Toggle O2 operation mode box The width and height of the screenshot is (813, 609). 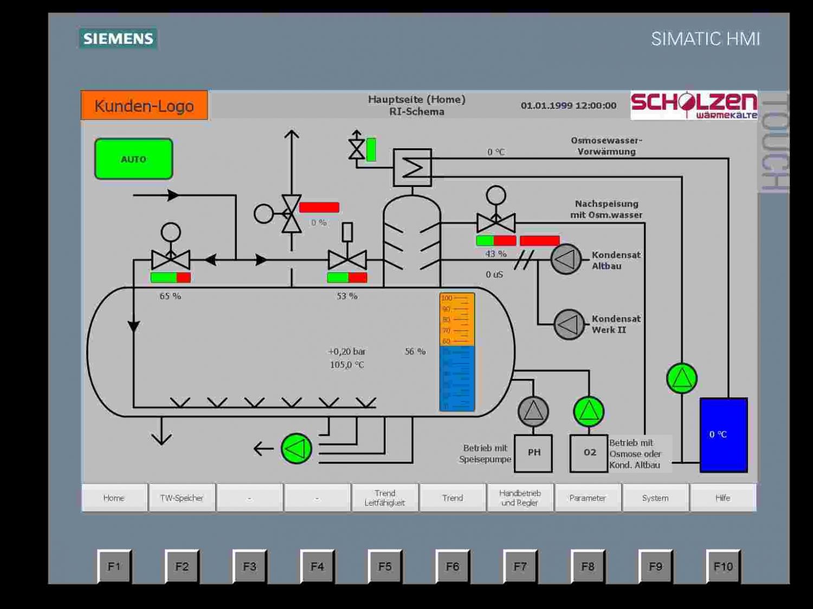589,453
